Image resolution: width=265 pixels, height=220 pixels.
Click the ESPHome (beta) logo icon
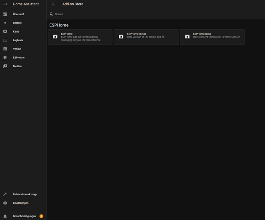[x=121, y=37]
